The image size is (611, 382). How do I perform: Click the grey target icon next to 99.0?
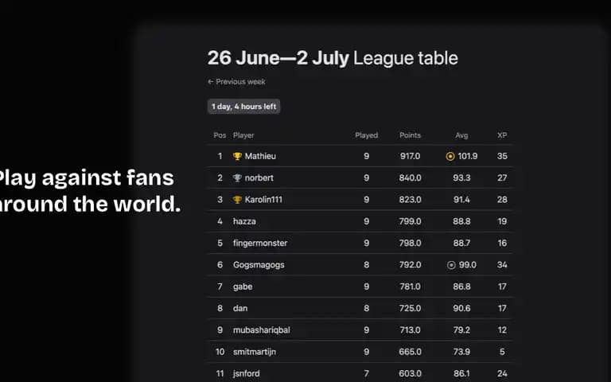(x=451, y=265)
